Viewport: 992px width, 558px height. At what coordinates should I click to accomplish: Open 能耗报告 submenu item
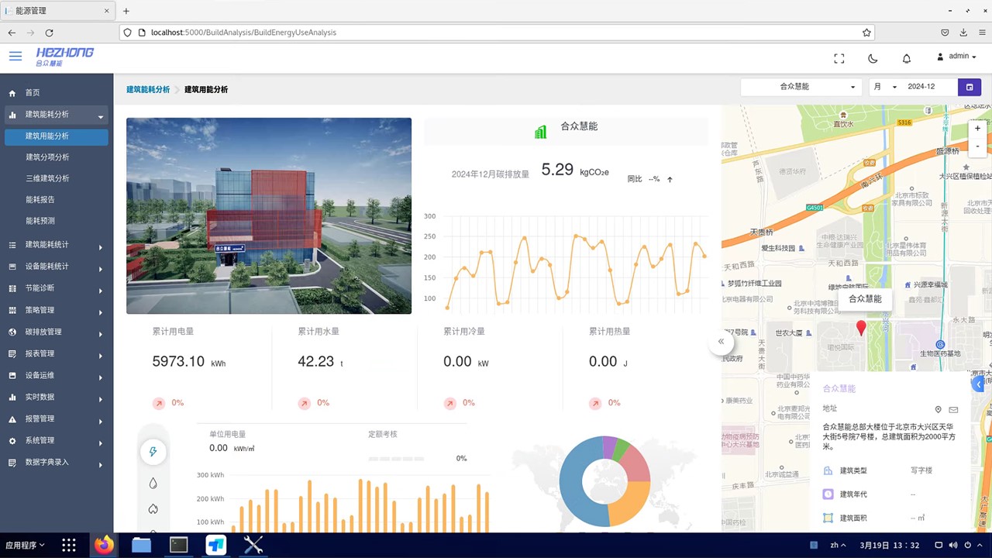point(40,199)
